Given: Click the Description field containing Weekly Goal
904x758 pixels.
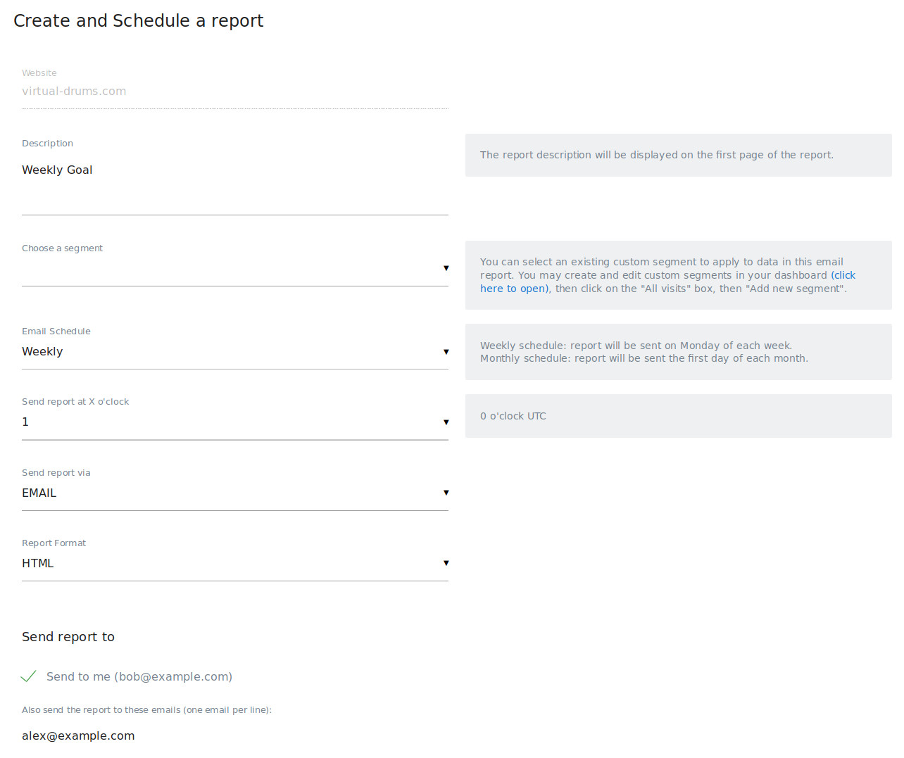Looking at the screenshot, I should [x=234, y=183].
